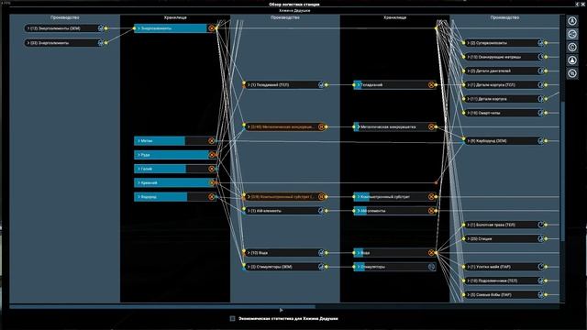
Task: Expand the (10) Вода production chevron
Action: click(x=249, y=253)
